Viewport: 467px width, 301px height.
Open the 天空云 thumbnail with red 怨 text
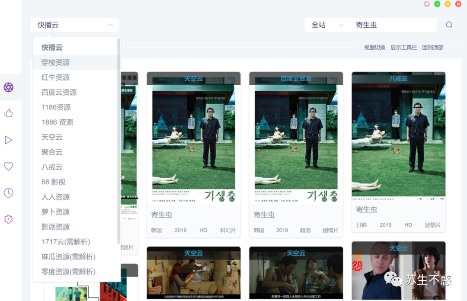coord(399,271)
